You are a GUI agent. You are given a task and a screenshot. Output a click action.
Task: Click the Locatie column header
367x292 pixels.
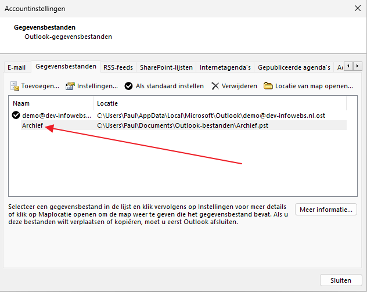click(x=221, y=103)
